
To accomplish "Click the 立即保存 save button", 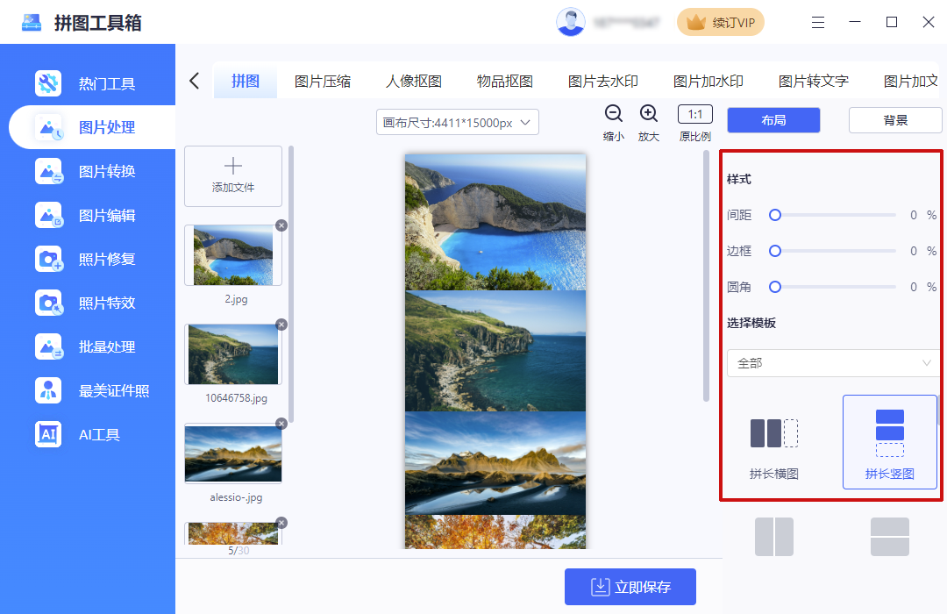I will (630, 587).
